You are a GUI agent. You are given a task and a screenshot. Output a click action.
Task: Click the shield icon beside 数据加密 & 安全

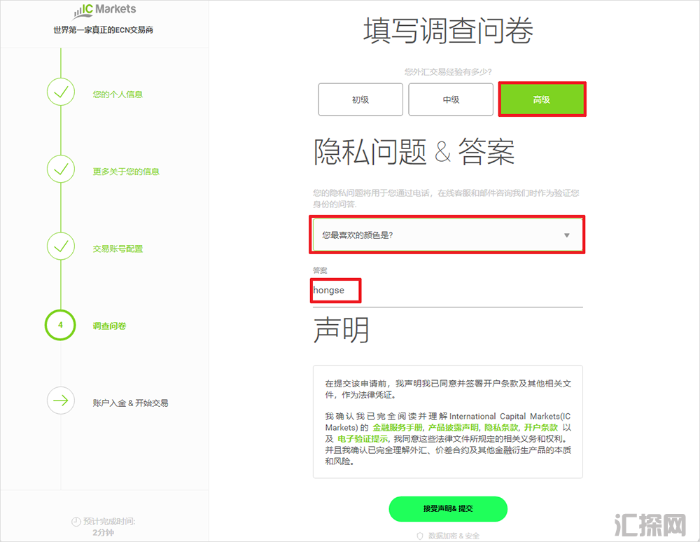pos(420,536)
